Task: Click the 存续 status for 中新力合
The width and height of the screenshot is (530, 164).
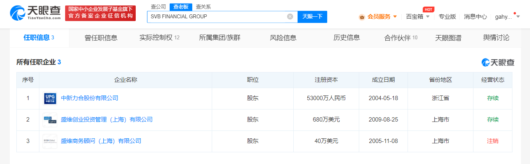Action: (493, 98)
